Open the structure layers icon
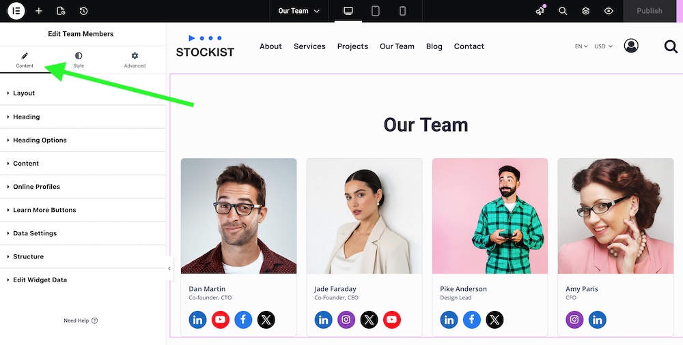683x345 pixels. pyautogui.click(x=585, y=11)
